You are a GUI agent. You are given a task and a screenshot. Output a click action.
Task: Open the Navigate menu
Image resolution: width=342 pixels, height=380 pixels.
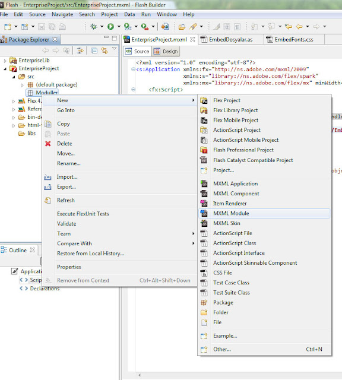click(62, 14)
